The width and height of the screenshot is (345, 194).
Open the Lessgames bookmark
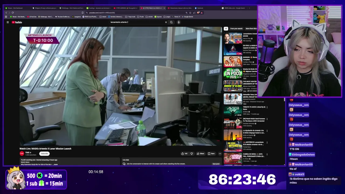tap(77, 17)
